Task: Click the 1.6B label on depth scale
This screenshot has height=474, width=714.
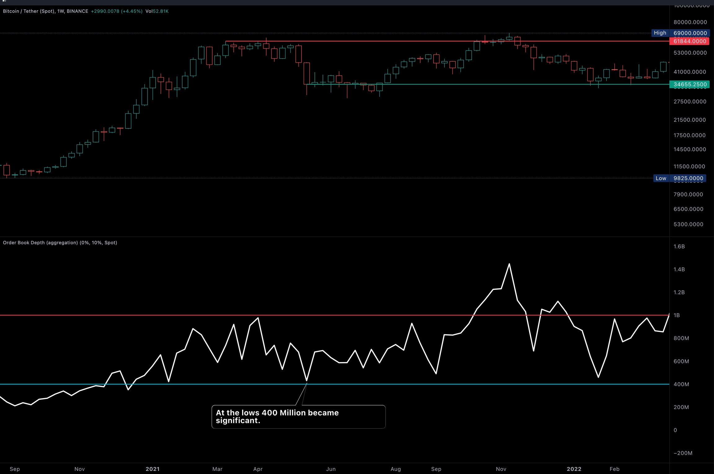Action: (x=679, y=246)
